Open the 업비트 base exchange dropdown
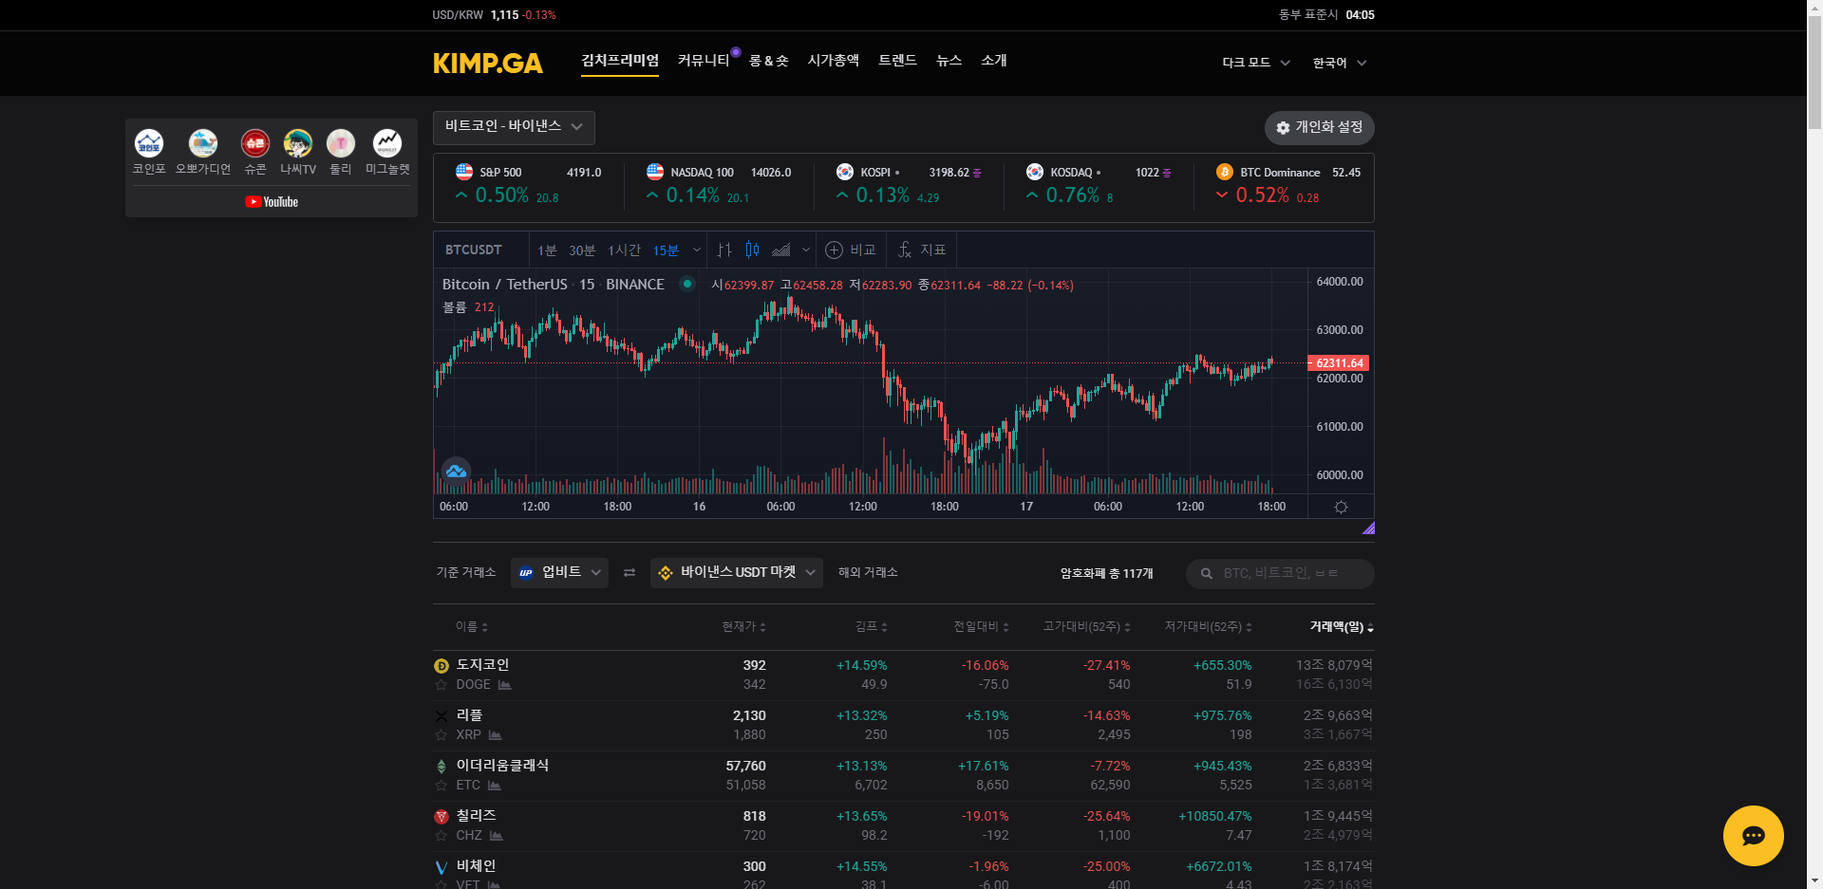This screenshot has width=1823, height=889. [559, 572]
